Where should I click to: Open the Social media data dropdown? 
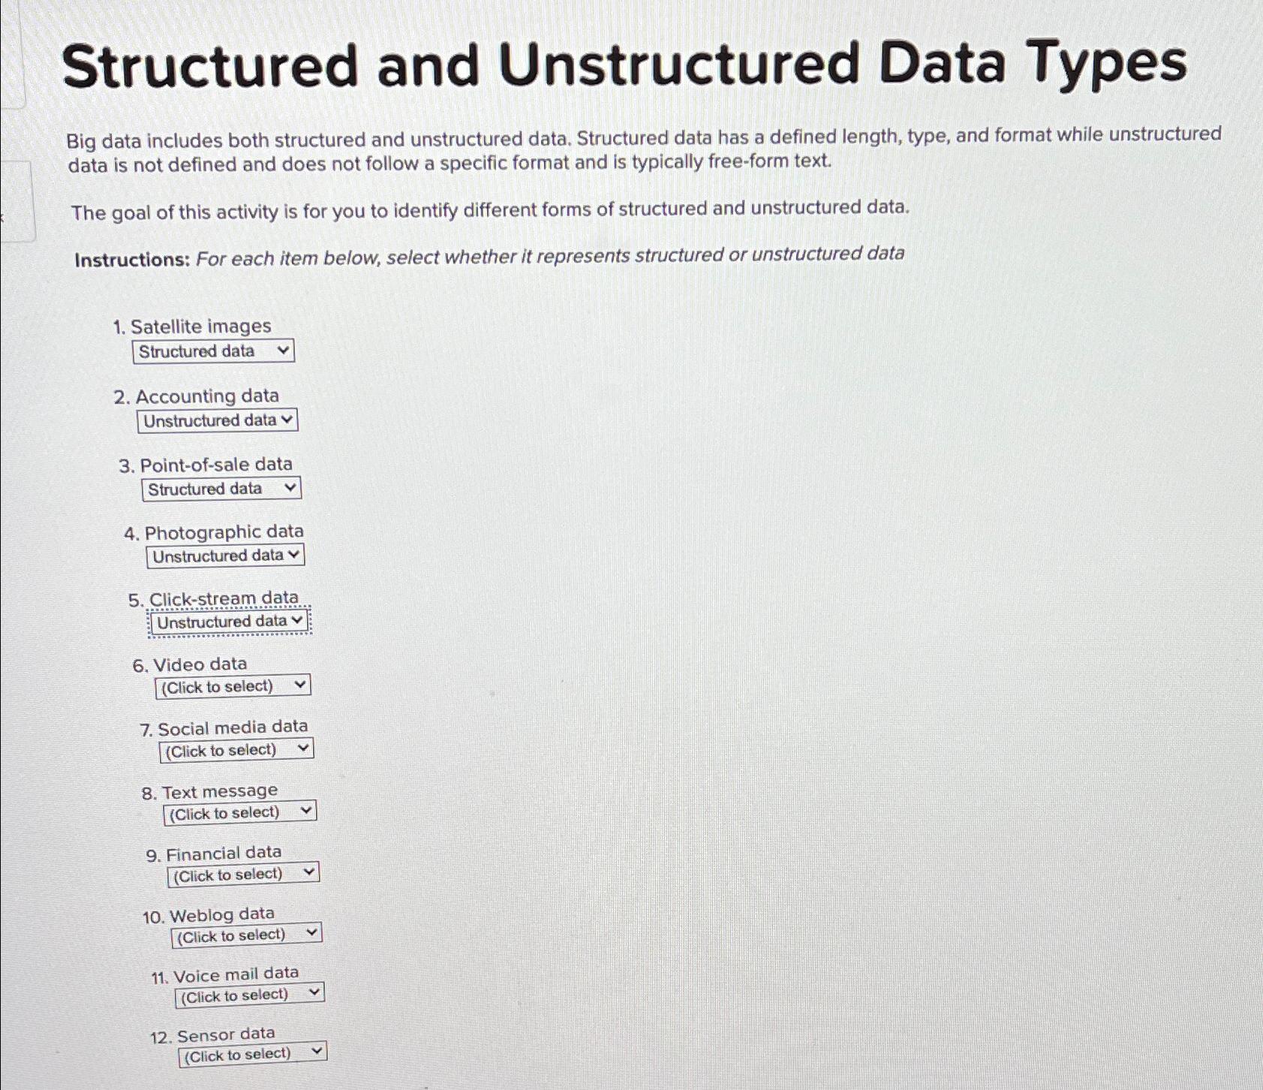tap(235, 748)
